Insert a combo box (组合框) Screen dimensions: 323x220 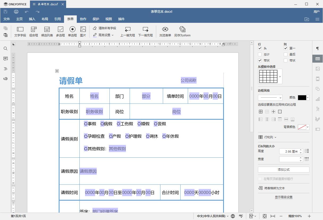point(34,31)
